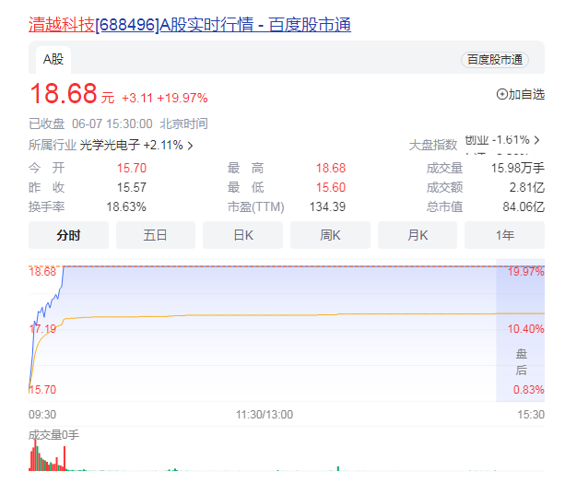Image resolution: width=565 pixels, height=483 pixels.
Task: Click the plus icon beside 加自选
Action: tap(501, 94)
